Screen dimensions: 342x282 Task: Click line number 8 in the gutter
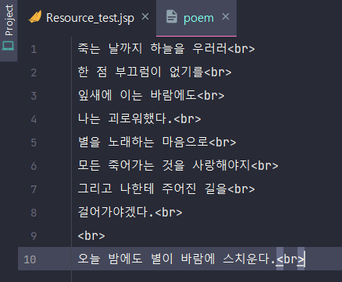coord(34,213)
